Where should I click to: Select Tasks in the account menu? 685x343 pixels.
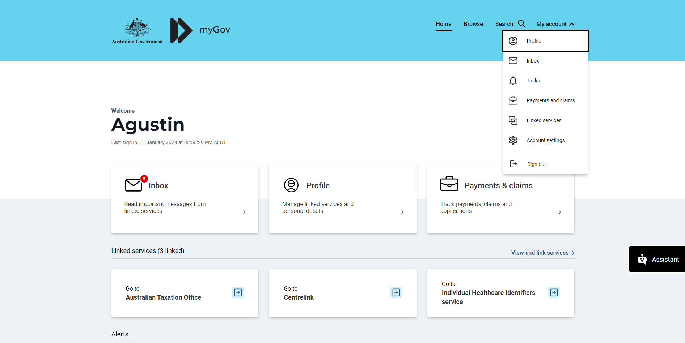(x=533, y=81)
